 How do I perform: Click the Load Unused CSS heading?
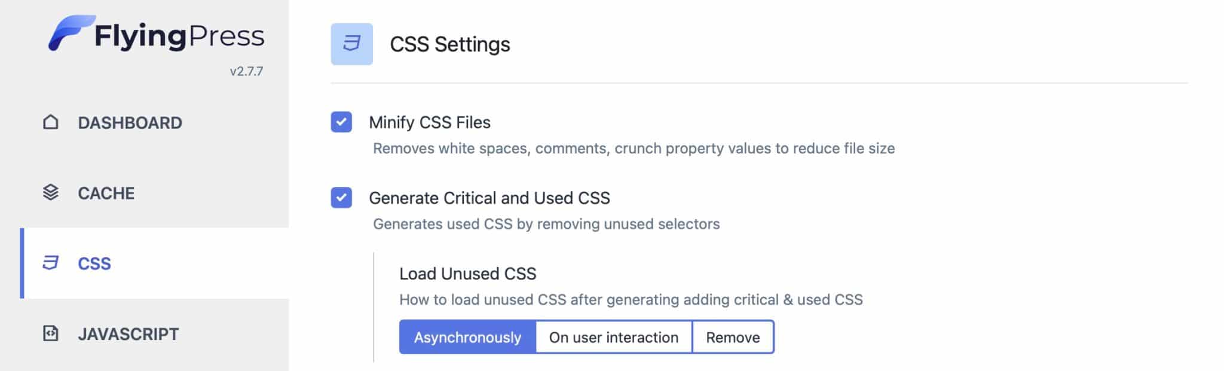point(468,274)
